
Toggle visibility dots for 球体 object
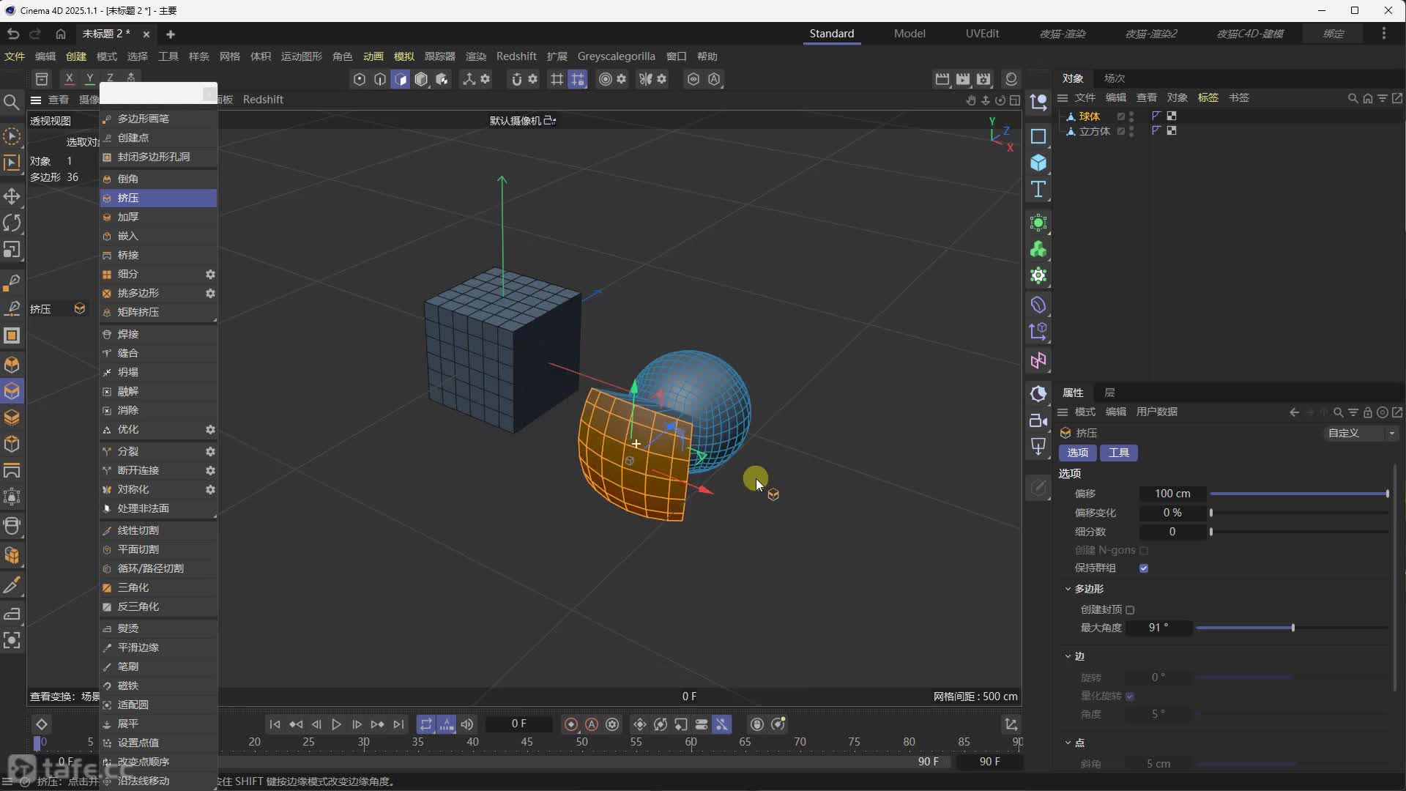click(1132, 116)
